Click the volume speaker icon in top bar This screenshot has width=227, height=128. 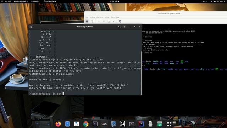pos(215,1)
